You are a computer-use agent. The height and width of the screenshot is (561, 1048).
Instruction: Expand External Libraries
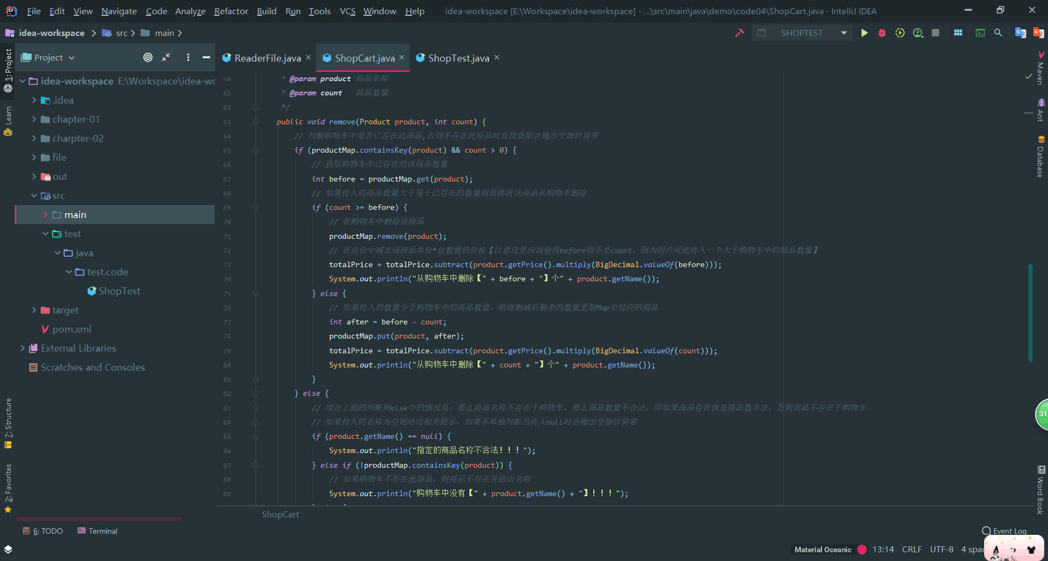(x=23, y=348)
